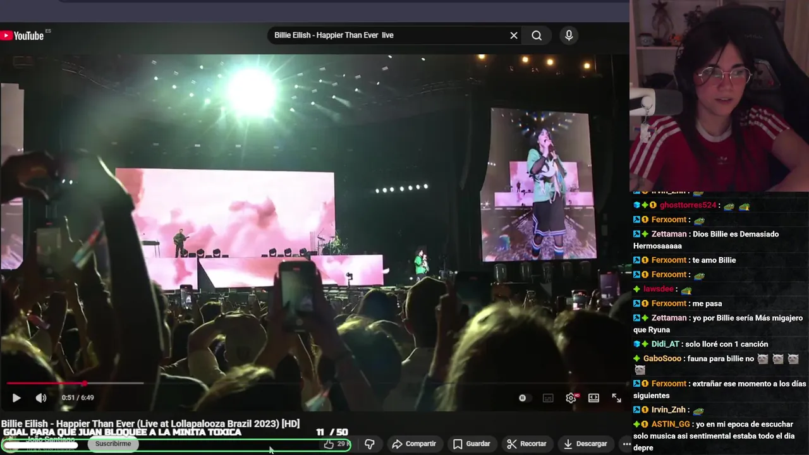Screen dimensions: 809x455
Task: Click Guardar to save the video
Action: [x=471, y=444]
